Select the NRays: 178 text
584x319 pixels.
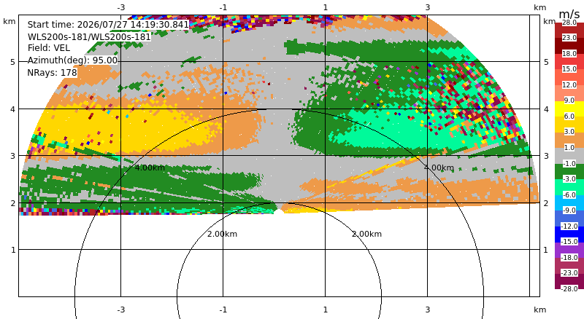coord(52,73)
